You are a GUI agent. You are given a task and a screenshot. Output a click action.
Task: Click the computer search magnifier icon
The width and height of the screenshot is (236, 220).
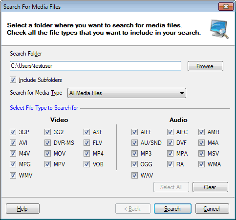(219, 29)
